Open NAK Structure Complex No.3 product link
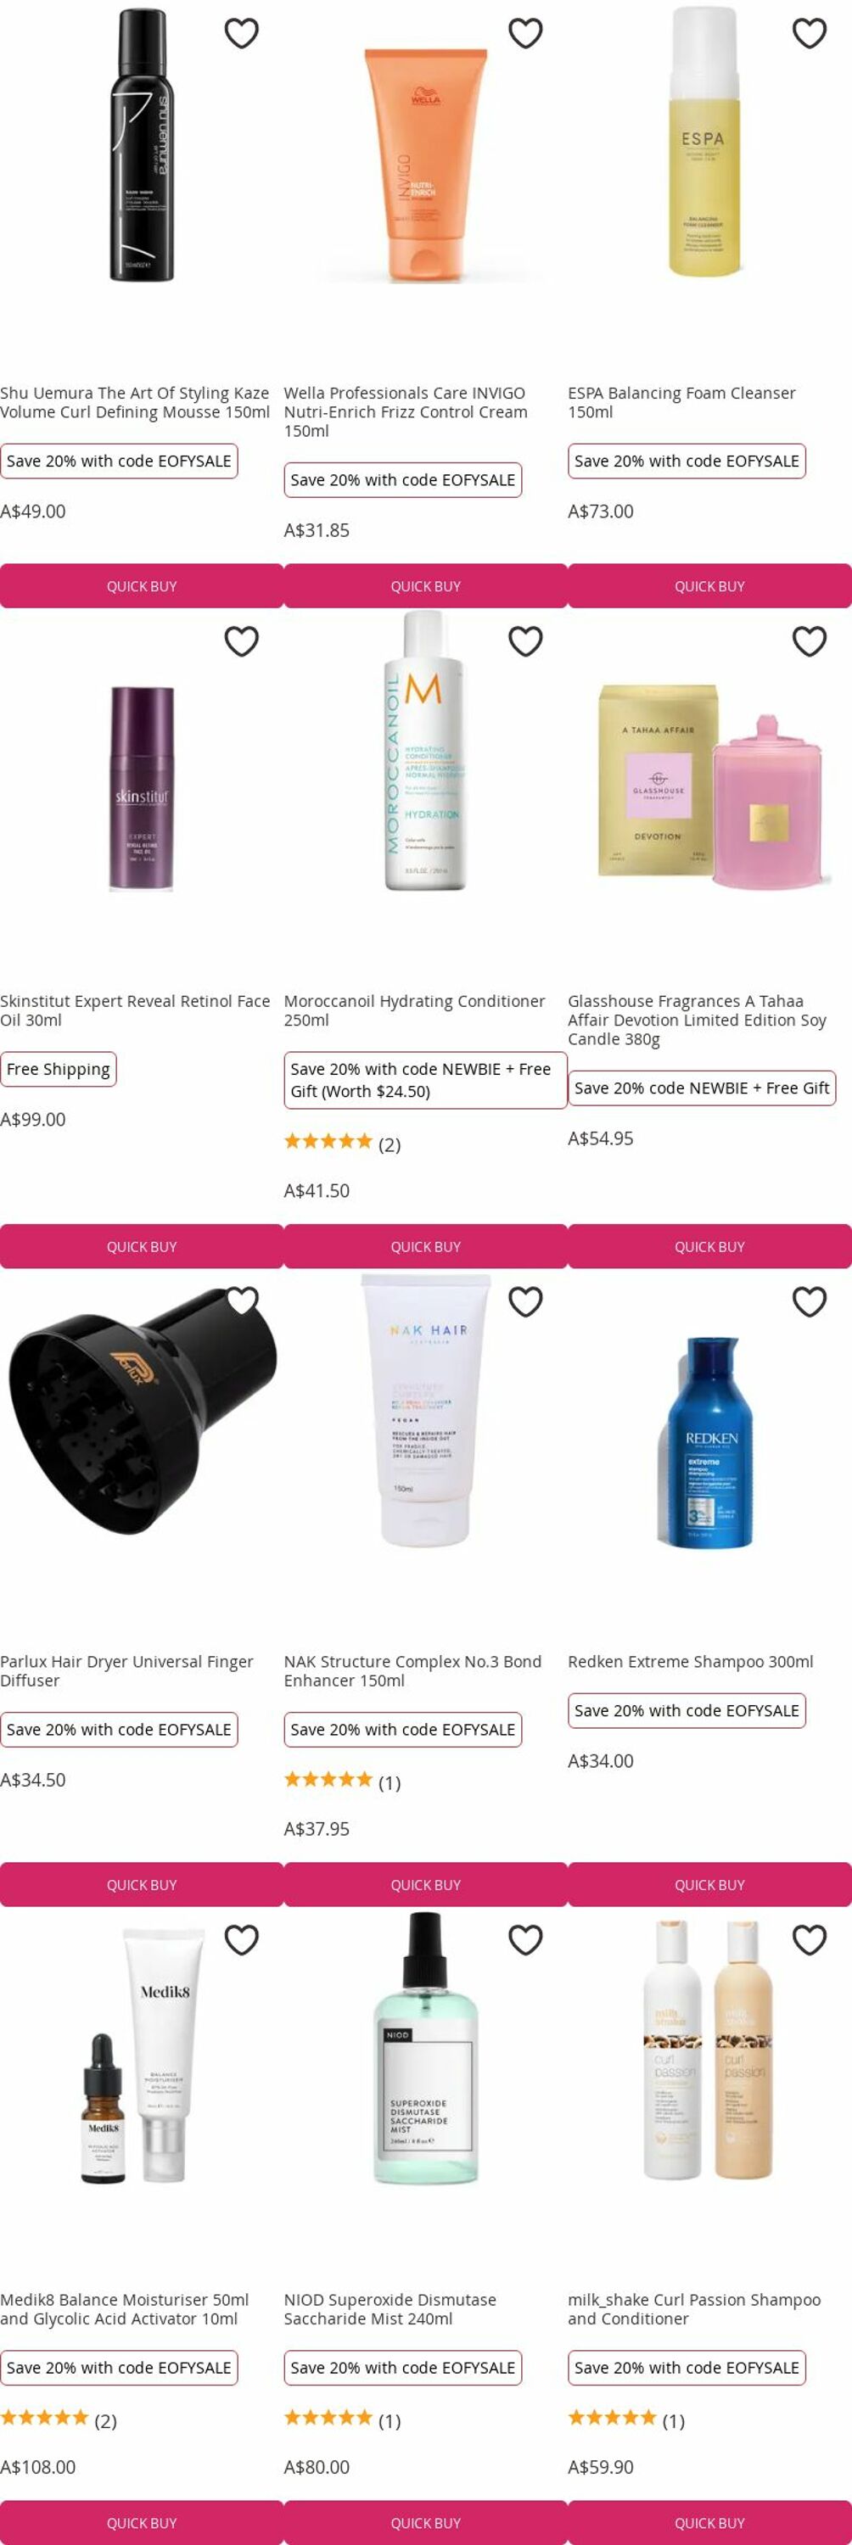The height and width of the screenshot is (2545, 852). [412, 1670]
